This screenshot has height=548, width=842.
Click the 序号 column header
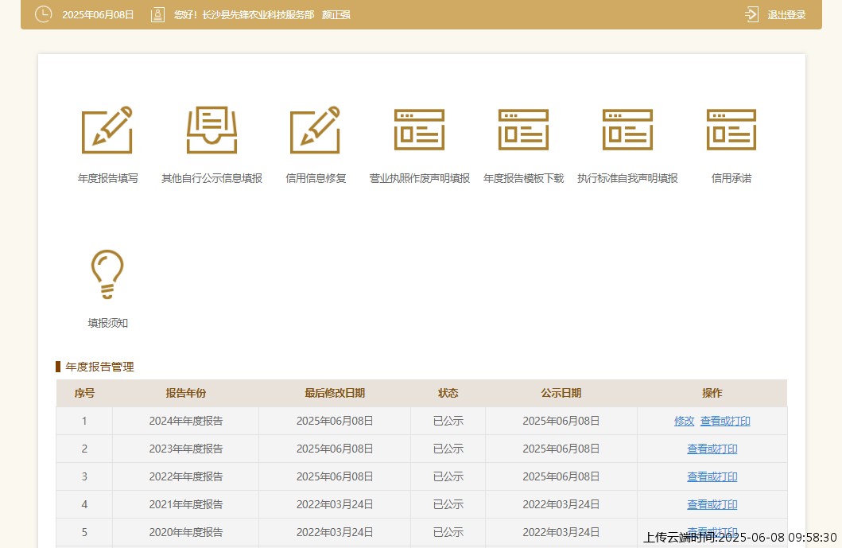coord(84,393)
